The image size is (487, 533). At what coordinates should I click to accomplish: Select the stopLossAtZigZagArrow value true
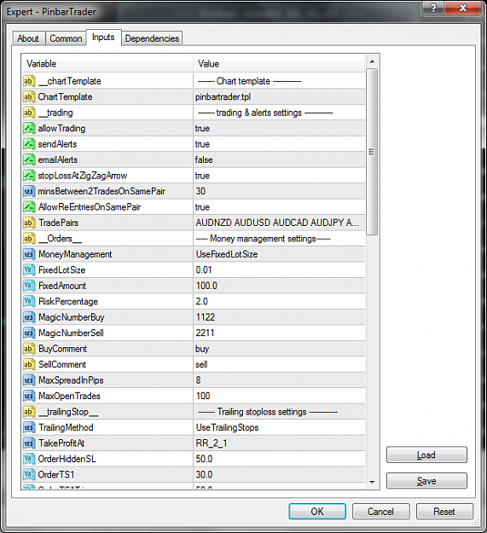coord(202,176)
